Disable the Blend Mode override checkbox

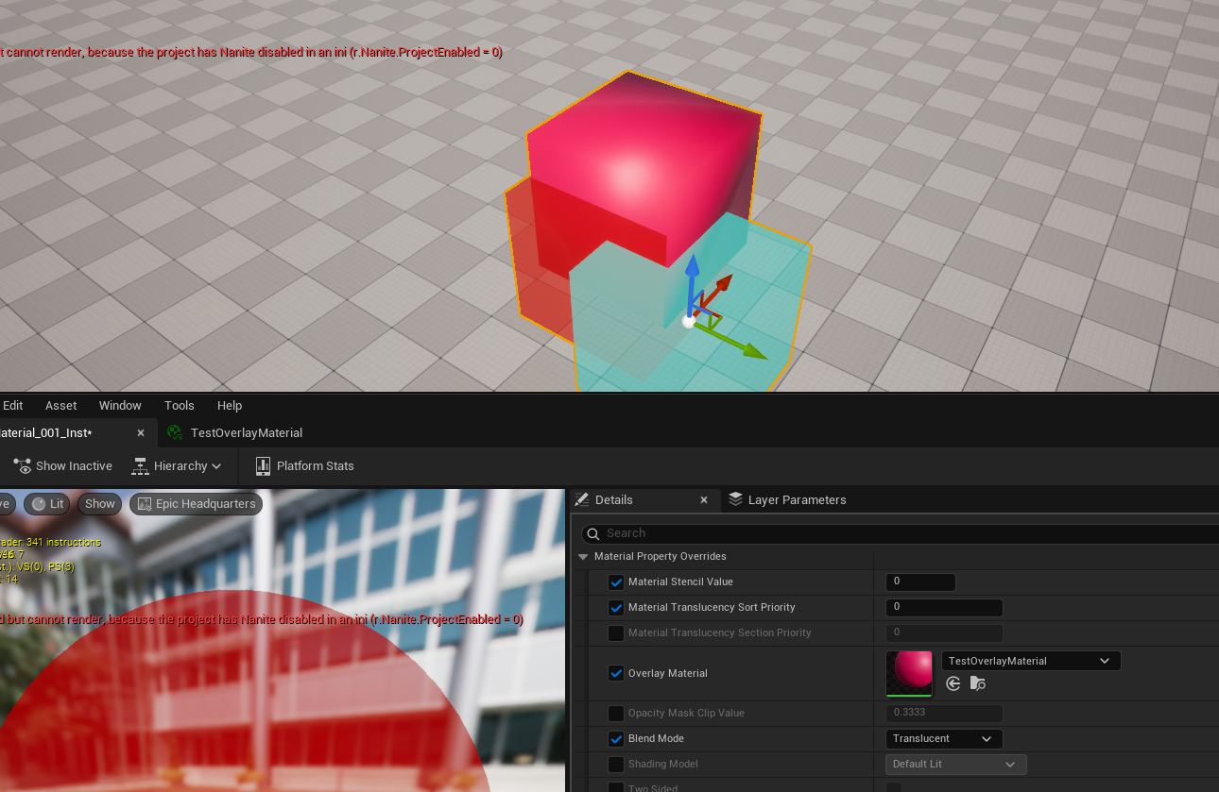616,739
